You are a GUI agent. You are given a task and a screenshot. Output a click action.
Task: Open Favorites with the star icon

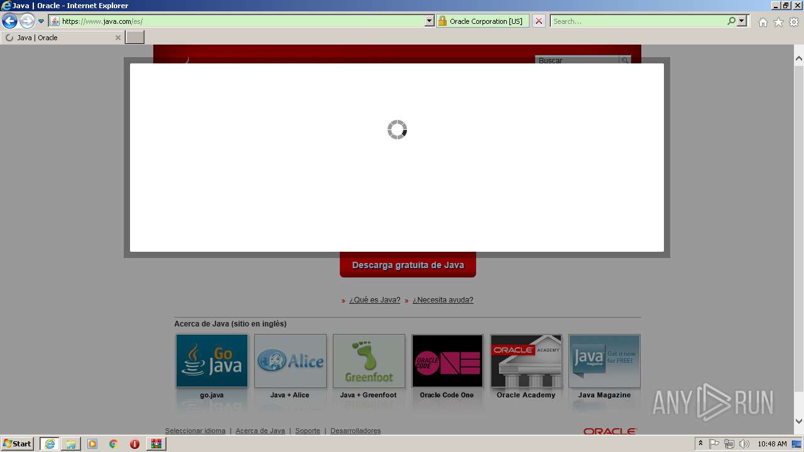778,22
